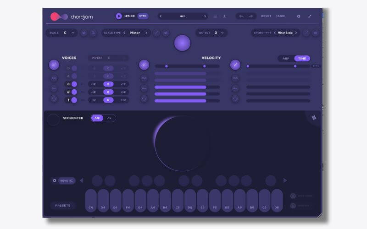The width and height of the screenshot is (367, 229).
Task: Click the key lock icon in VOICES section
Action: pyautogui.click(x=54, y=88)
